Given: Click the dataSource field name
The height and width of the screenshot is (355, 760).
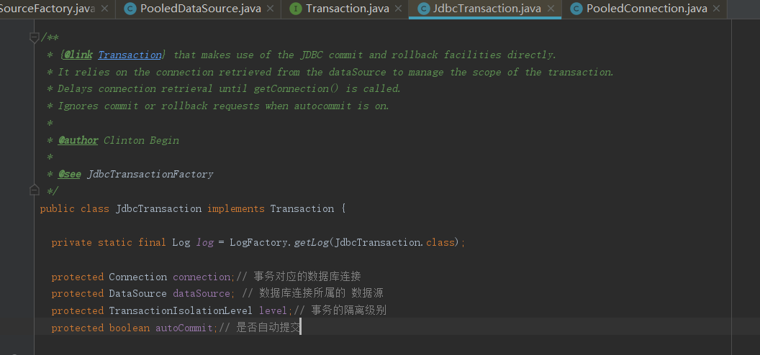Looking at the screenshot, I should click(202, 294).
